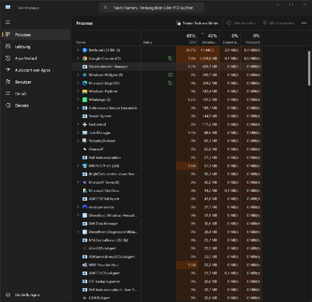Click efficiency mode leaf icon for Microsoft Edge
The width and height of the screenshot is (312, 302).
point(170,83)
